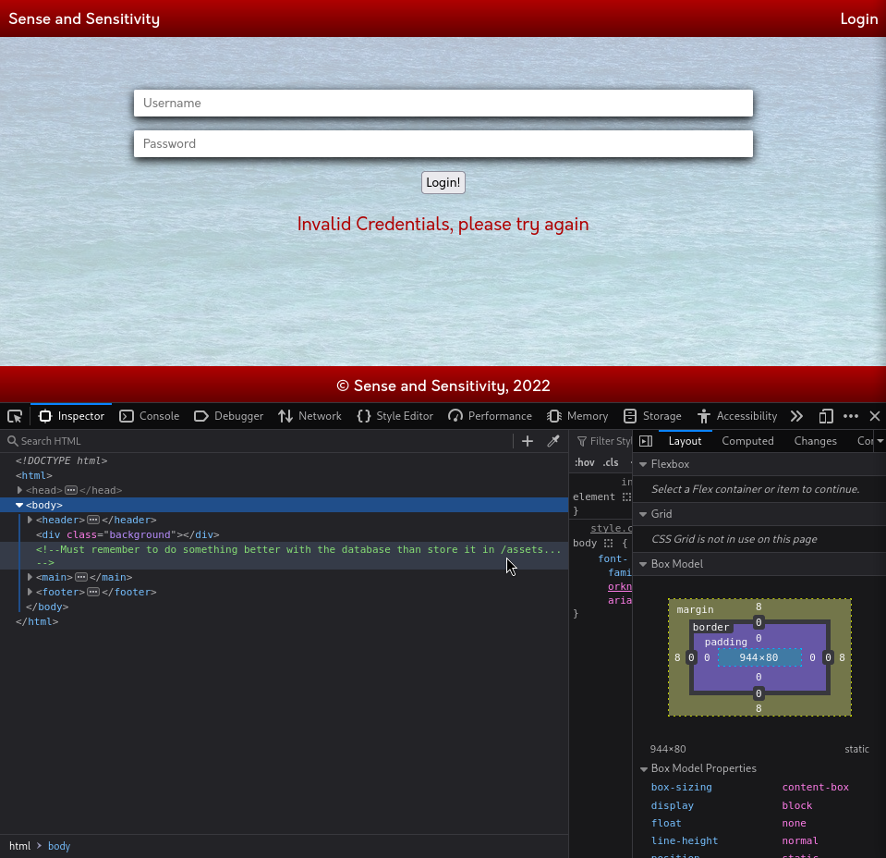Open the Sense and Sensitivity home link
The width and height of the screenshot is (886, 858).
pos(84,18)
